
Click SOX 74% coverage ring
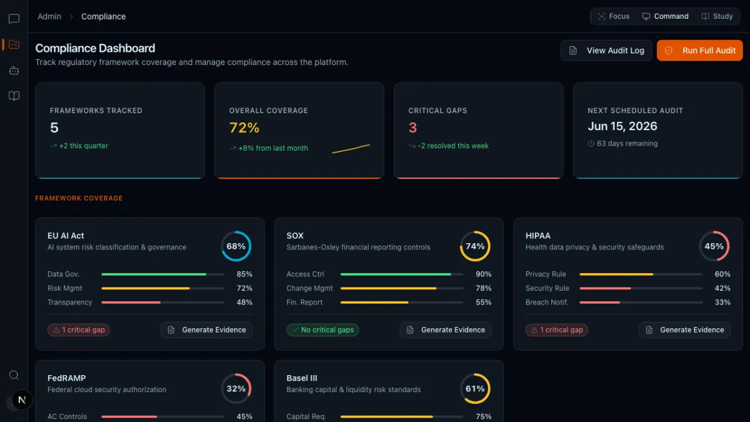pyautogui.click(x=475, y=246)
